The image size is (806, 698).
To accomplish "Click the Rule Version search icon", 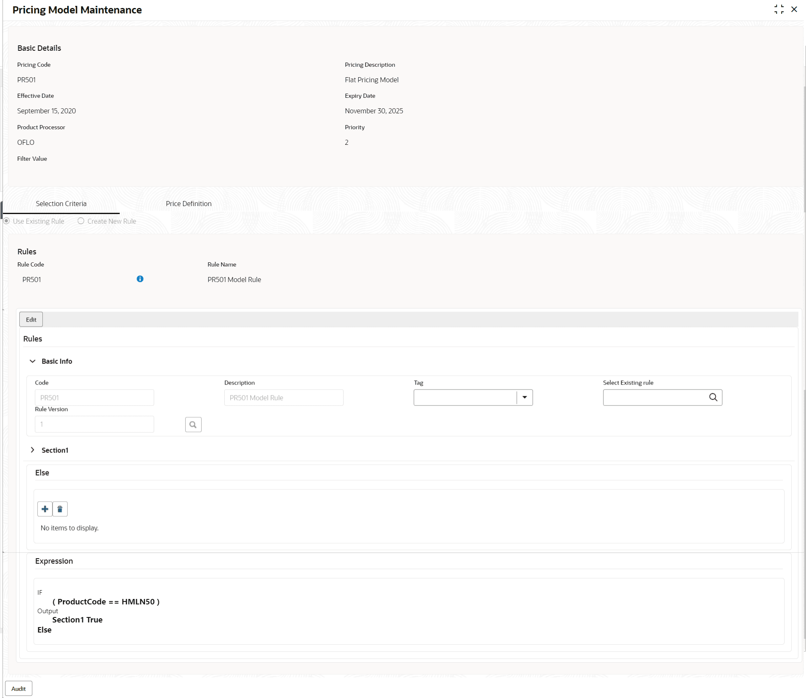I will click(x=193, y=424).
